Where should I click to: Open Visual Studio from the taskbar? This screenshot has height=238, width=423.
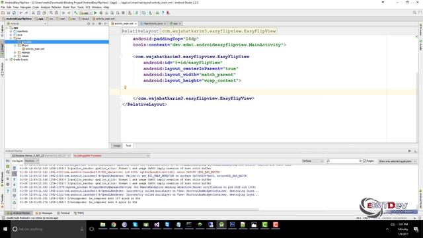157,225
